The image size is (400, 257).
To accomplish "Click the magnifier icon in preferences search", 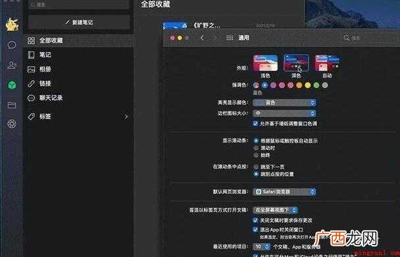I will (x=347, y=38).
